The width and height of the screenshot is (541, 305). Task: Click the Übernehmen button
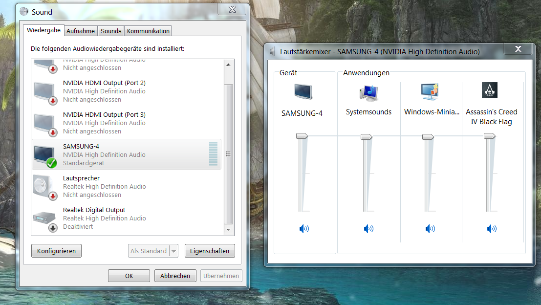pos(221,276)
